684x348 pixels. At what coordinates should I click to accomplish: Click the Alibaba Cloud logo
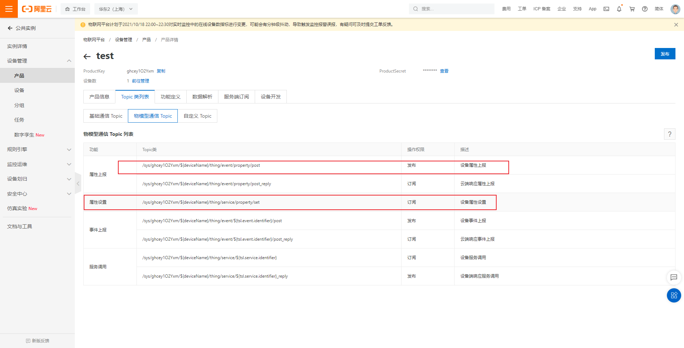coord(37,9)
